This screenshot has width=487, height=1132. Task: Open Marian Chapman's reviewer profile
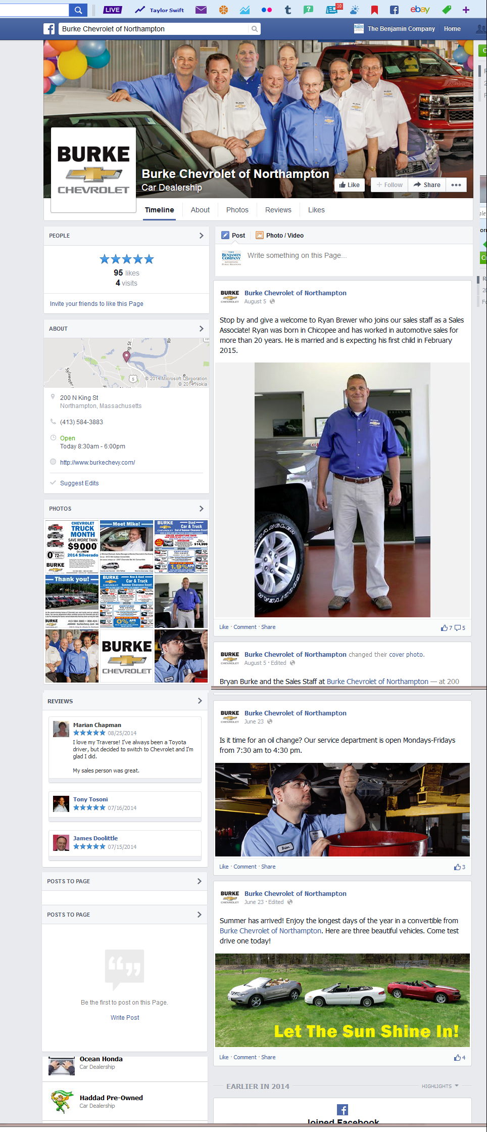click(x=97, y=725)
